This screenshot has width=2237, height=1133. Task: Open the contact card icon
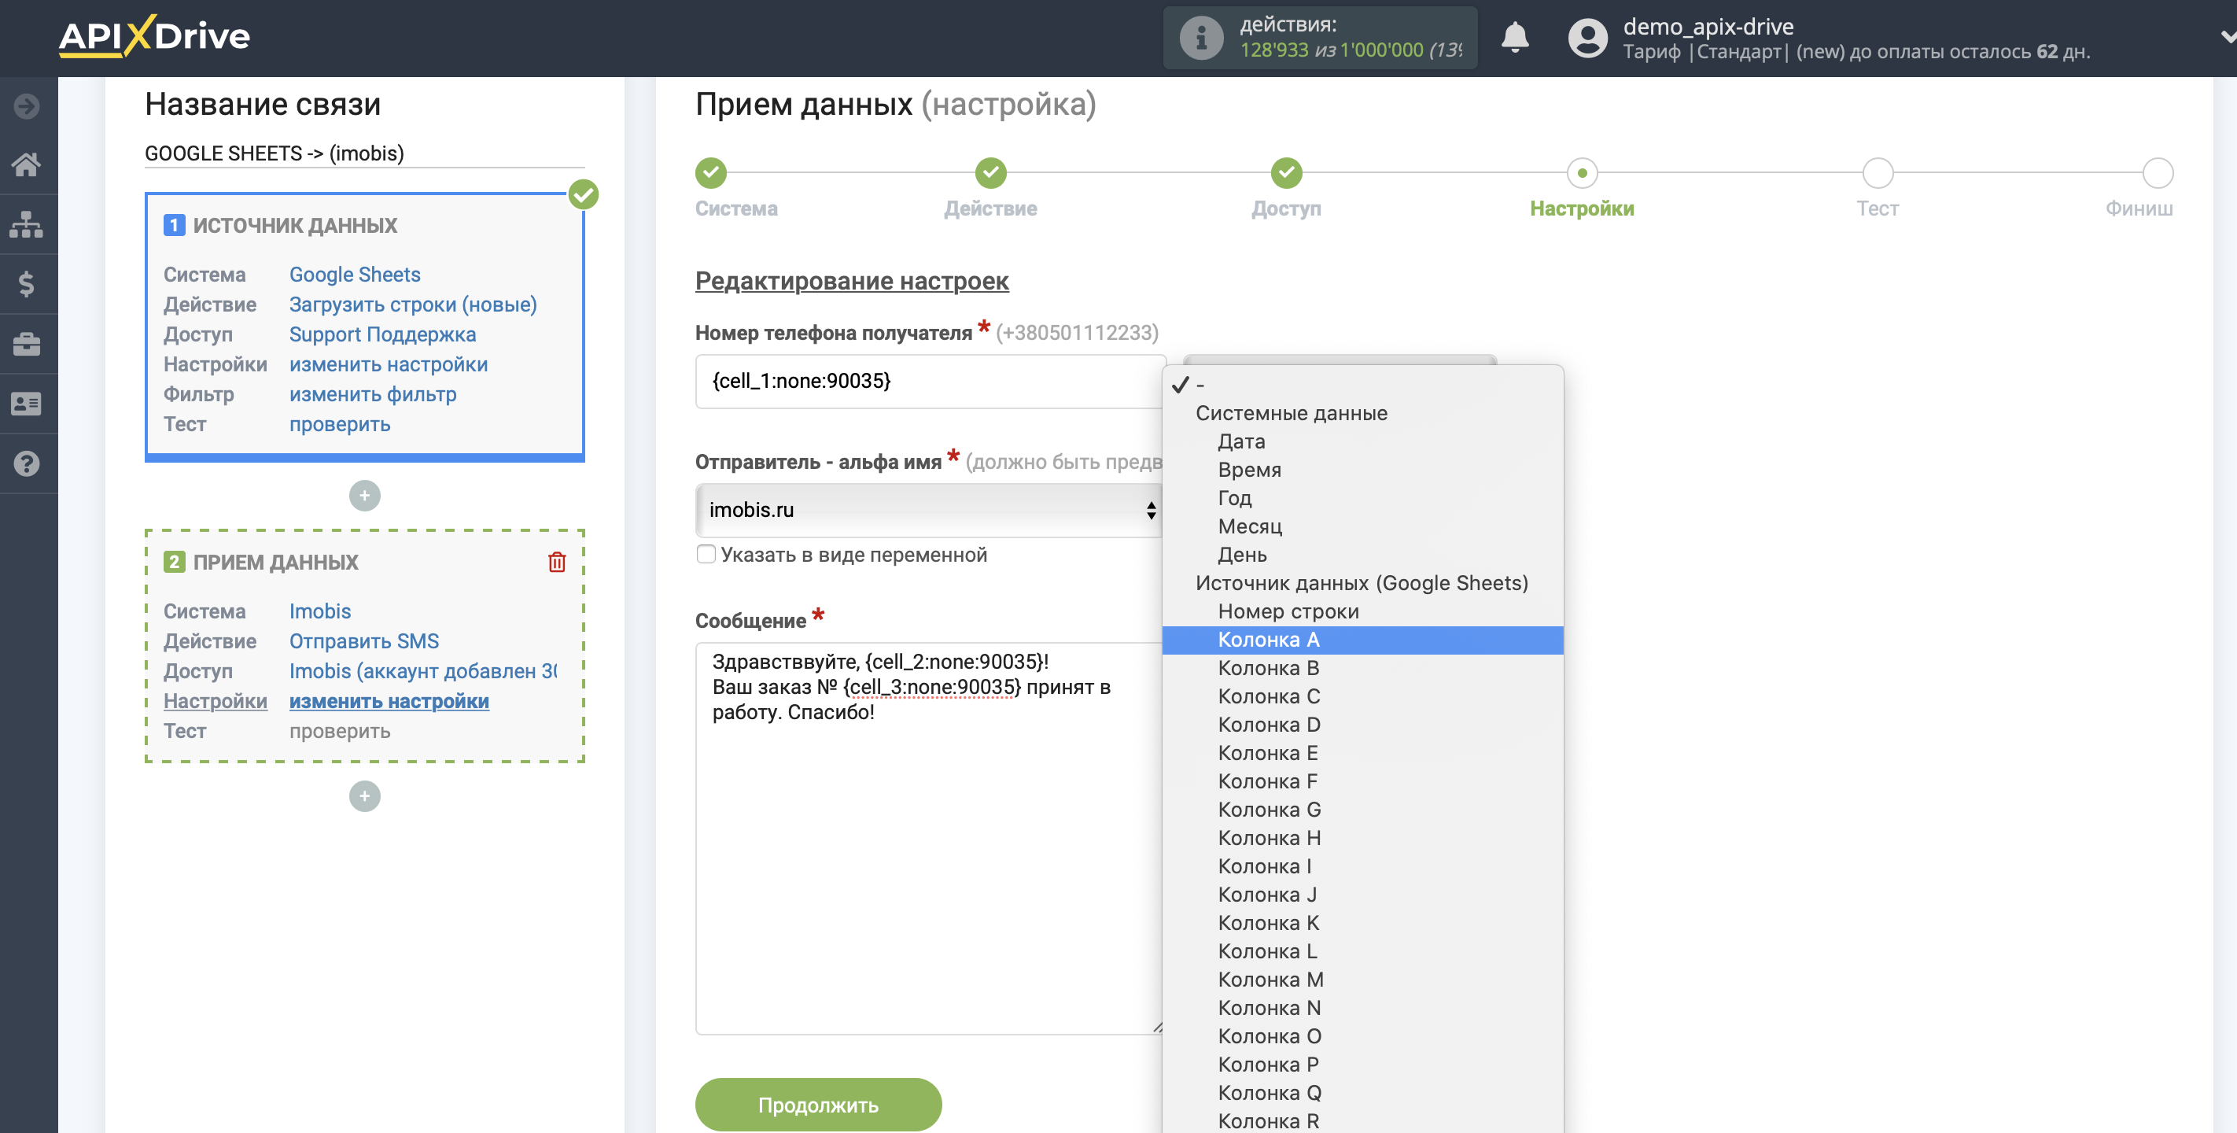pyautogui.click(x=27, y=404)
